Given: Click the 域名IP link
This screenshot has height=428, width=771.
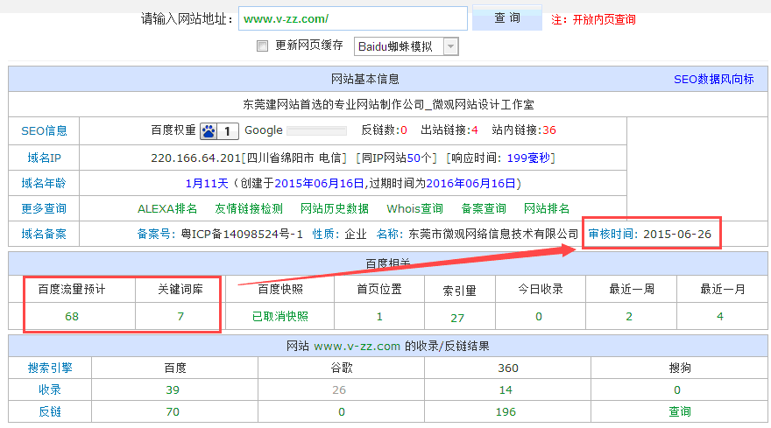Looking at the screenshot, I should click(x=45, y=158).
